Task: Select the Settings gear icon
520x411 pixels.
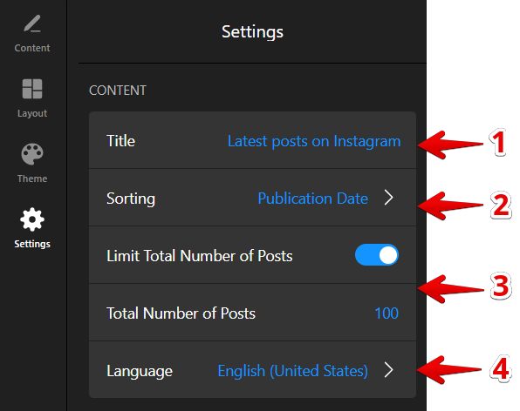Action: [x=32, y=219]
